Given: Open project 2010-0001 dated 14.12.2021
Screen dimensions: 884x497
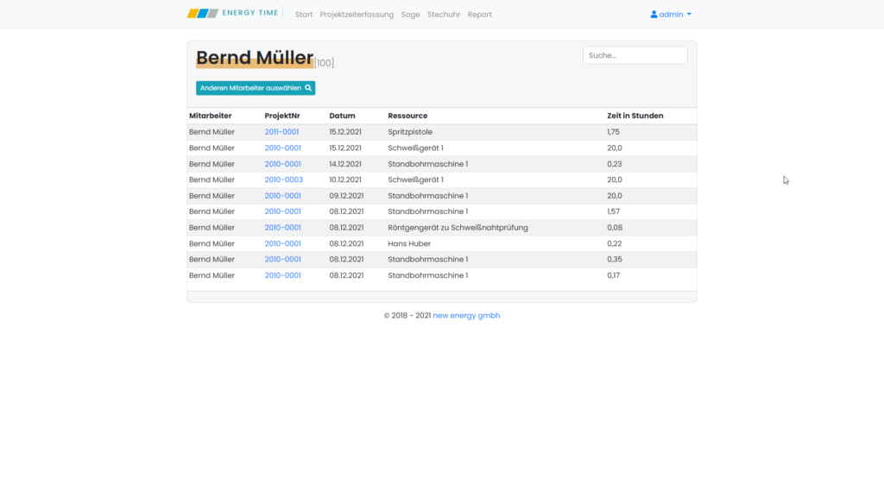Looking at the screenshot, I should [282, 164].
